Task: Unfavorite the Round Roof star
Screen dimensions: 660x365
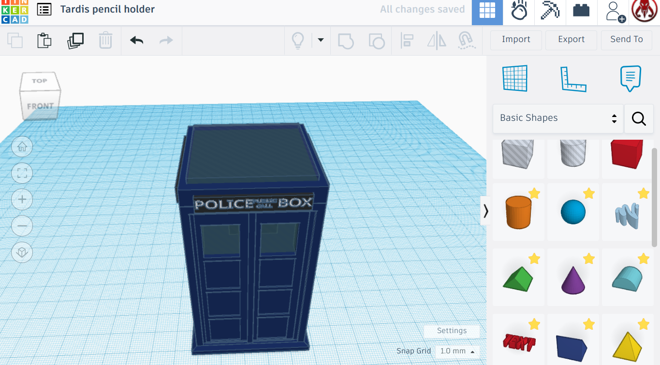Action: coord(644,259)
